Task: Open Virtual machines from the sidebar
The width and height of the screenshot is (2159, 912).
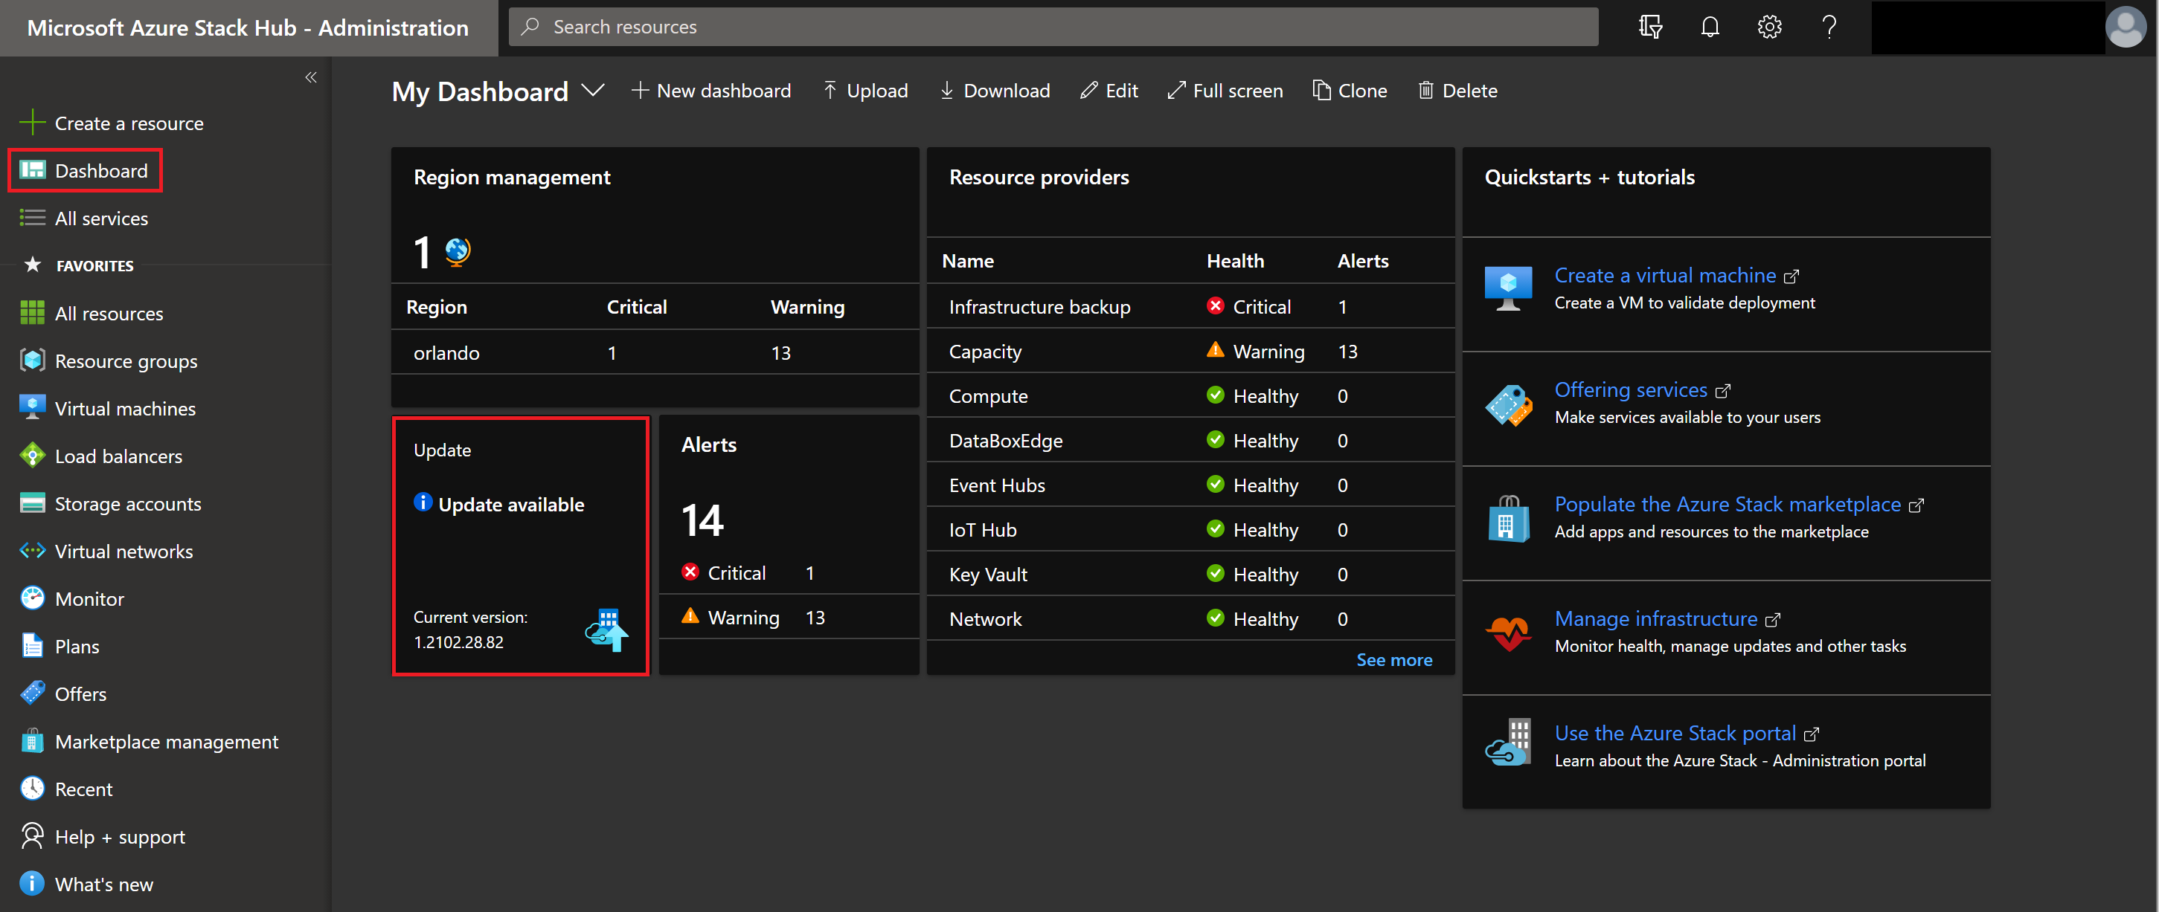Action: click(x=125, y=409)
